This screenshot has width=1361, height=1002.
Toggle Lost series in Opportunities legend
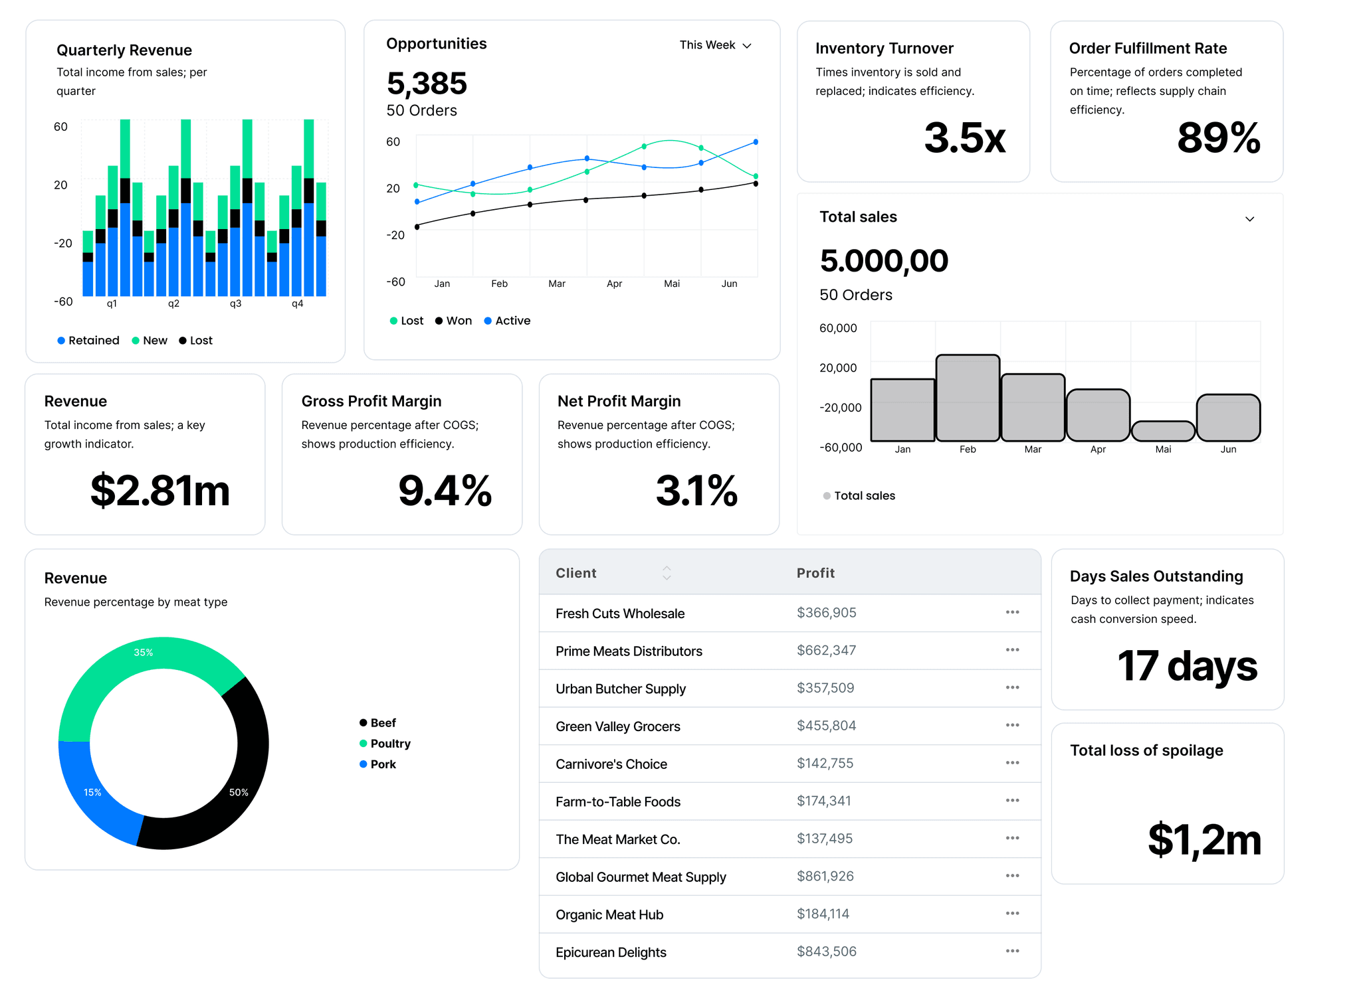(x=407, y=321)
